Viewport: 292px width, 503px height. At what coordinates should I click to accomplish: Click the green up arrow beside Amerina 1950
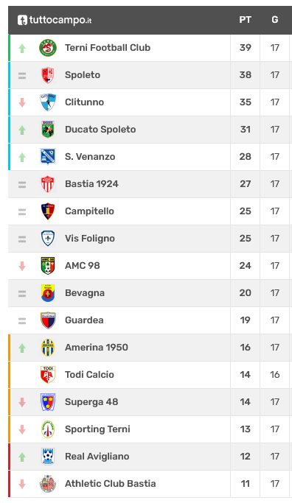click(22, 348)
